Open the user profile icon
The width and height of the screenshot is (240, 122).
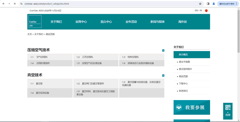[214, 4]
